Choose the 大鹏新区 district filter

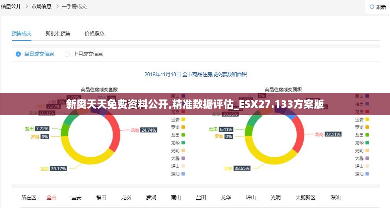coord(305,197)
